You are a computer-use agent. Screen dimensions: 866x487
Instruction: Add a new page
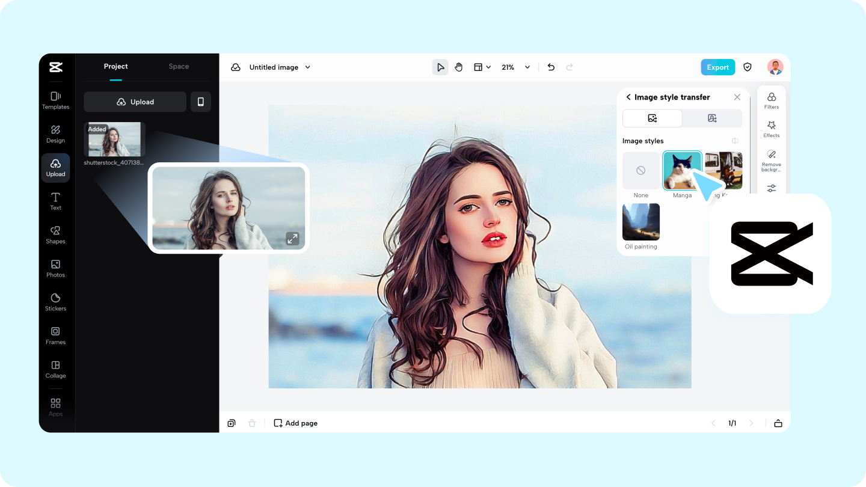tap(295, 423)
